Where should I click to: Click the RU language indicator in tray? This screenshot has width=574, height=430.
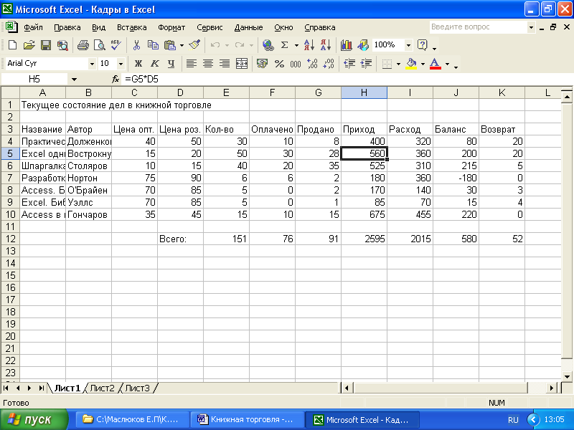point(513,420)
